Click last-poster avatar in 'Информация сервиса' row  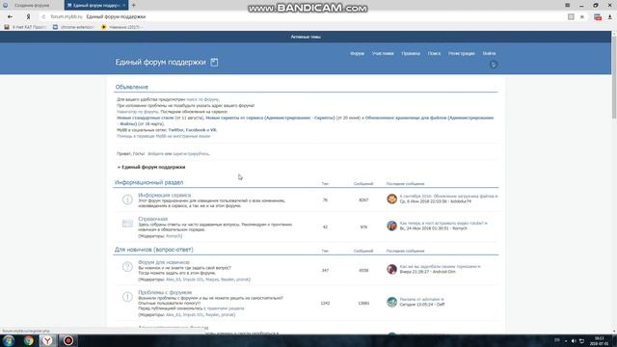click(391, 199)
